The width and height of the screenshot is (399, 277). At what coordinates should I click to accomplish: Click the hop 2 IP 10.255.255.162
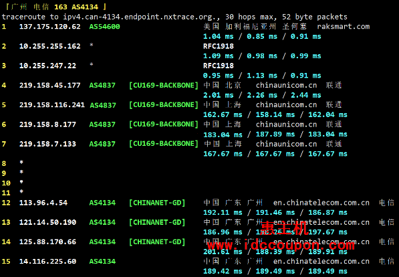point(50,46)
